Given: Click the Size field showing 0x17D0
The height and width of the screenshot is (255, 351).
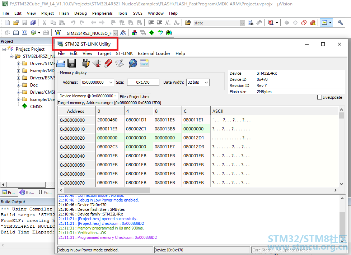Looking at the screenshot, I should (x=143, y=82).
